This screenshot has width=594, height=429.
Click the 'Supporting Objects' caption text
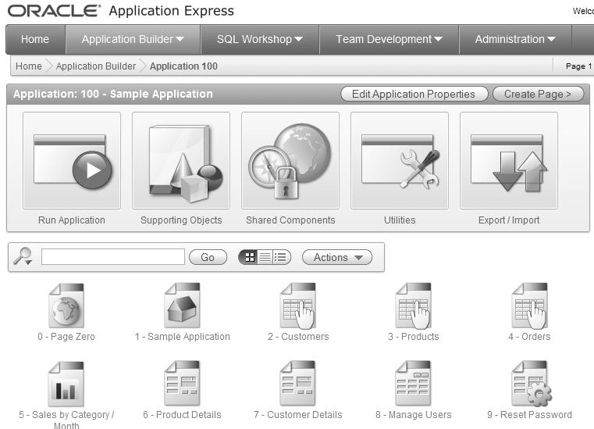click(x=181, y=220)
